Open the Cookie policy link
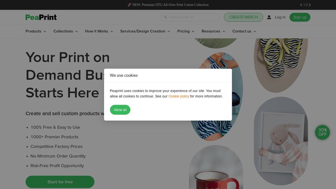The height and width of the screenshot is (189, 336). (x=179, y=97)
